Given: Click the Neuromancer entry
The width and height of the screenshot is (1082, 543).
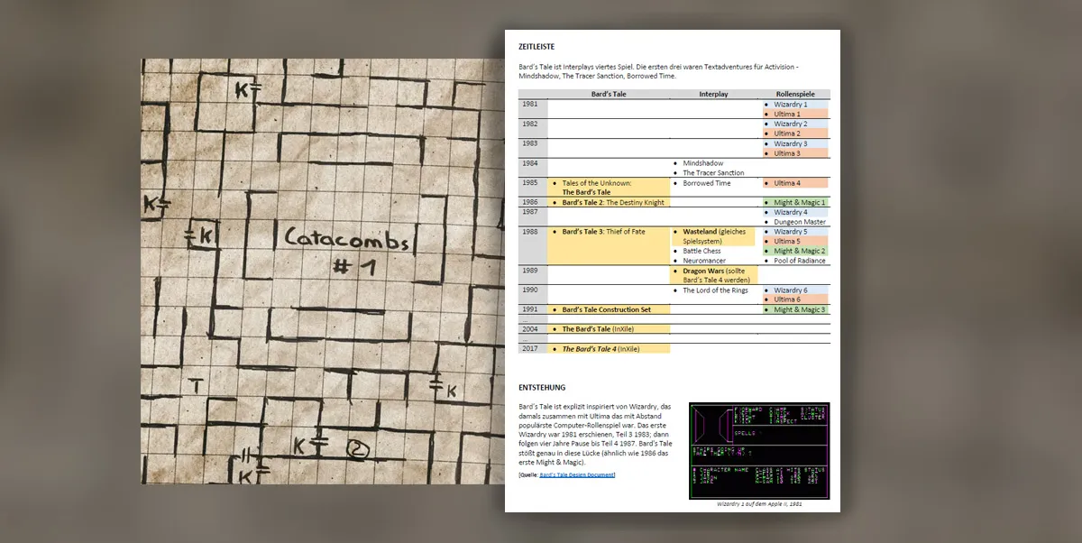Looking at the screenshot, I should (x=704, y=261).
